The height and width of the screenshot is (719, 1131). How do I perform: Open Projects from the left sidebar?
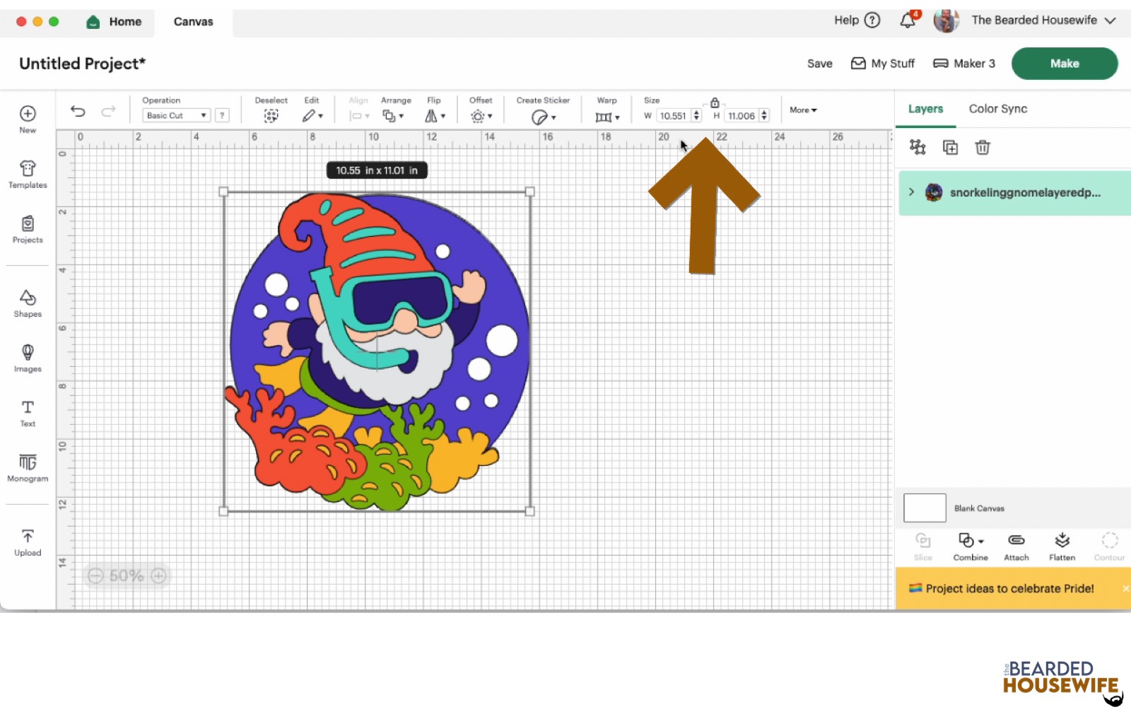click(28, 229)
